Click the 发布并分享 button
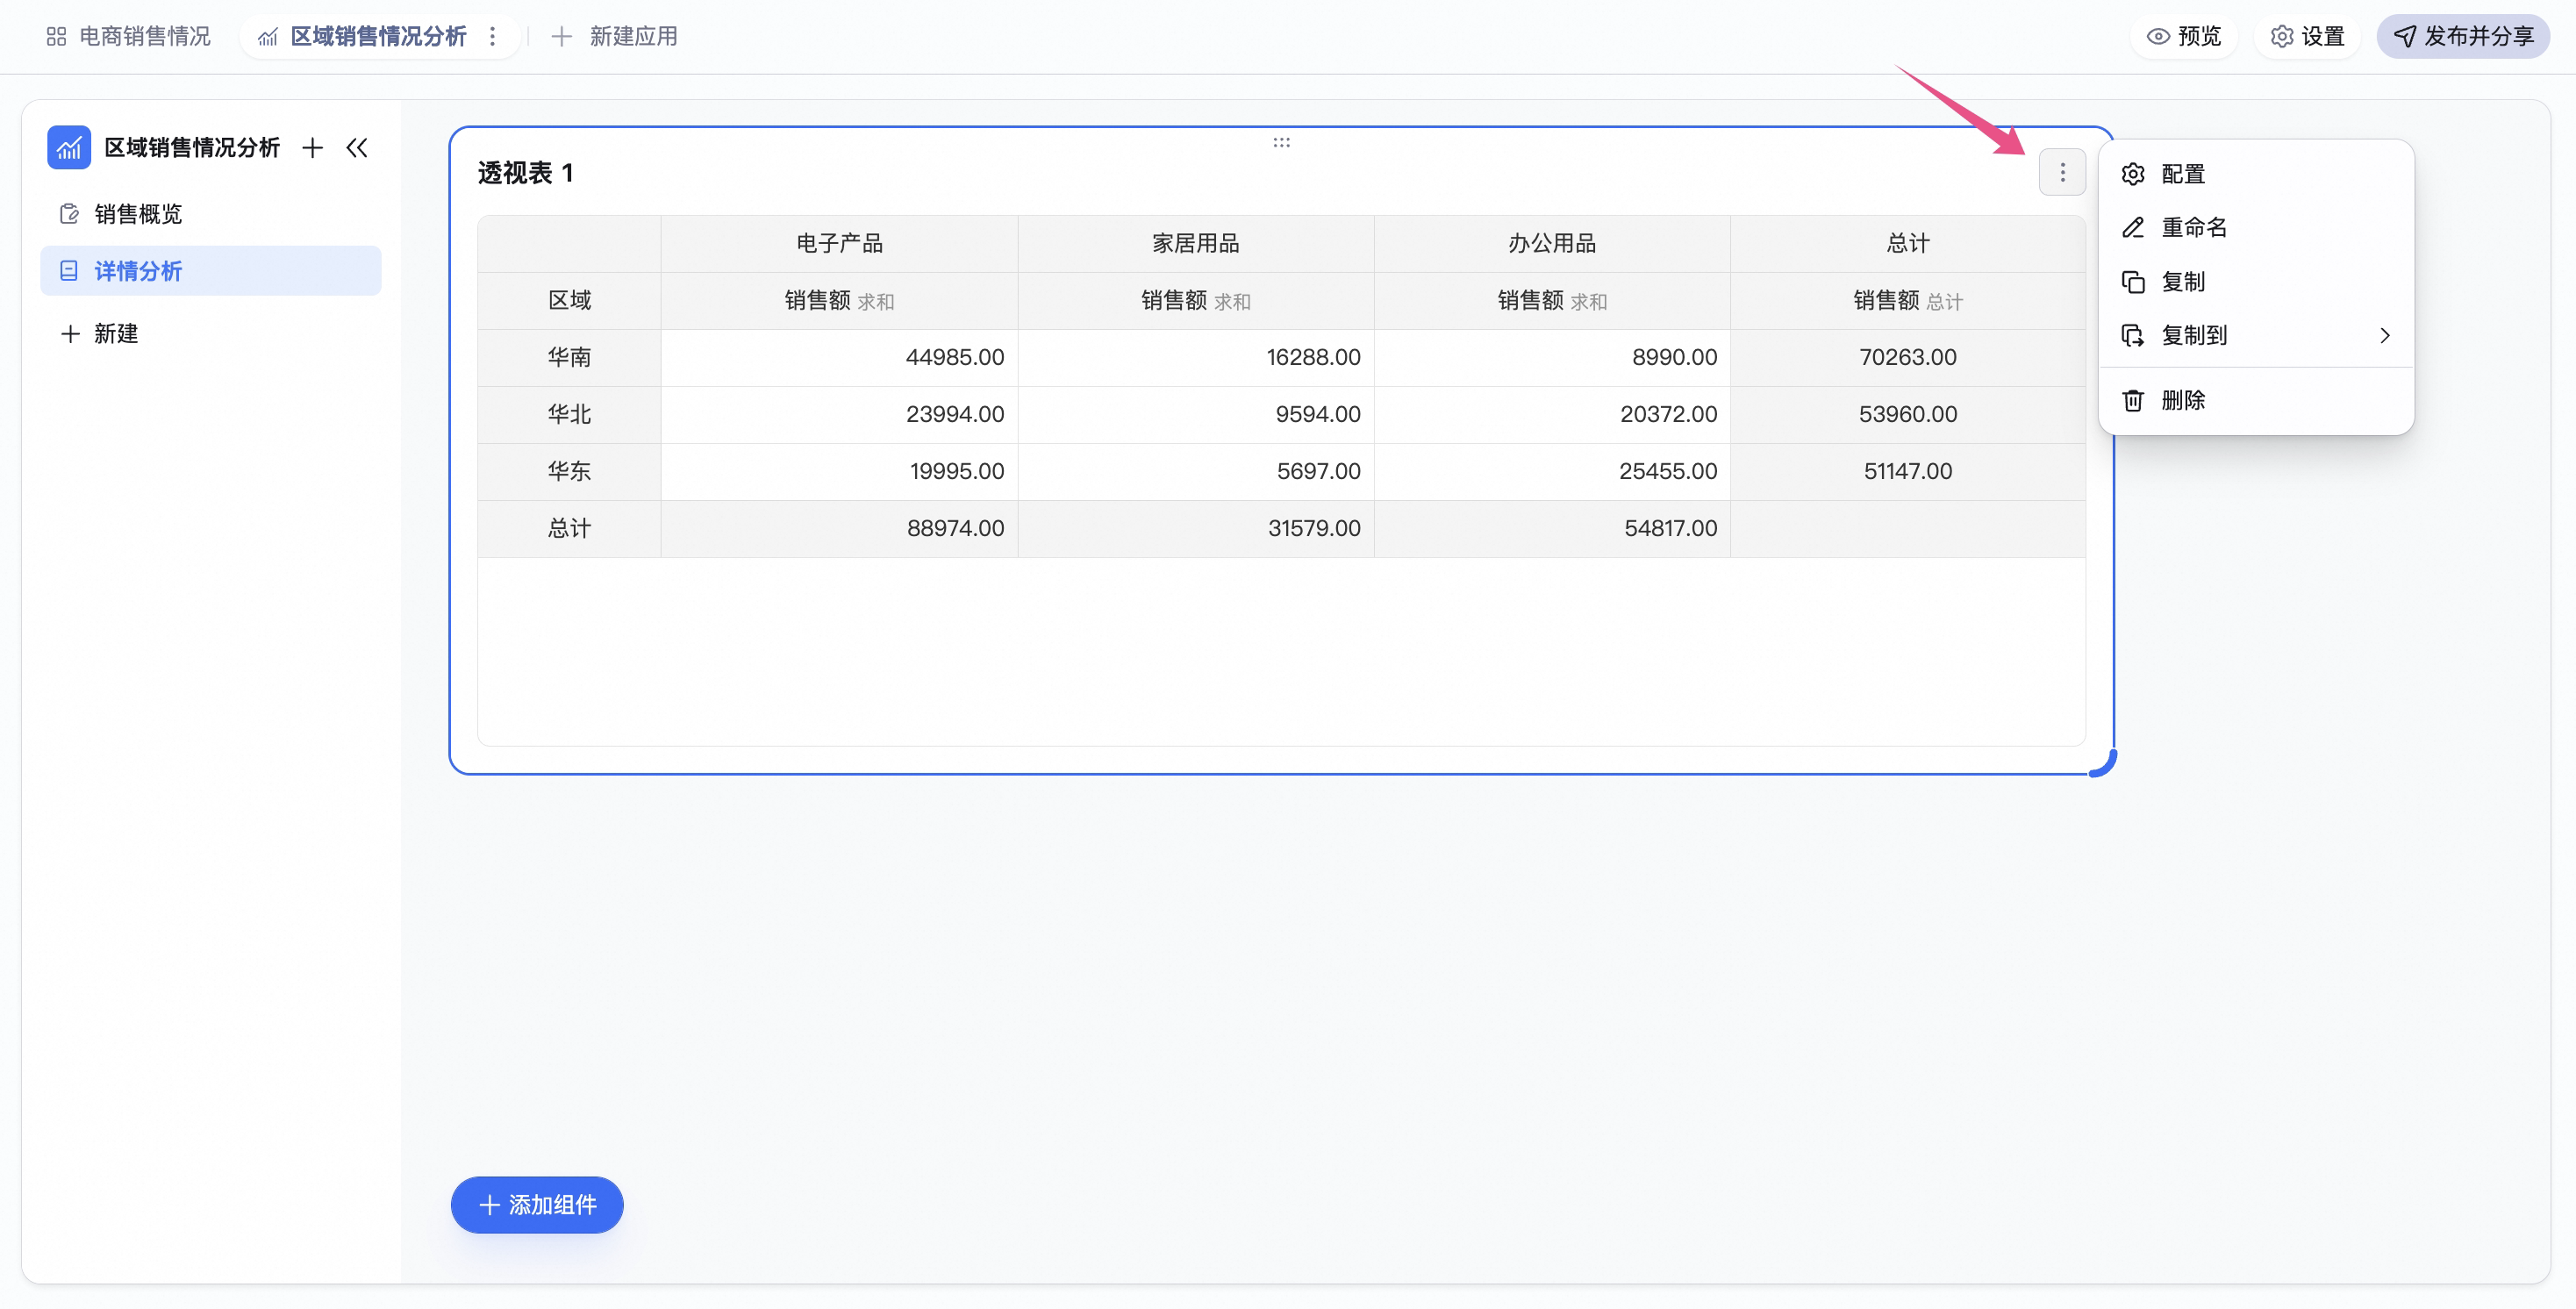2576x1309 pixels. pos(2463,37)
